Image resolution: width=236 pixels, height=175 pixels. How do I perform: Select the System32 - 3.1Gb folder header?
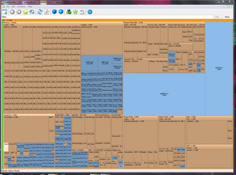pos(29,115)
